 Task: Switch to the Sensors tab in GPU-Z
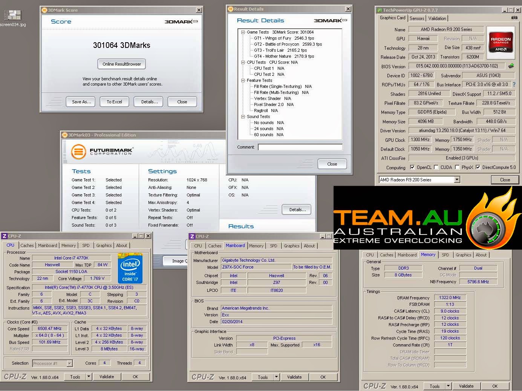pyautogui.click(x=417, y=18)
